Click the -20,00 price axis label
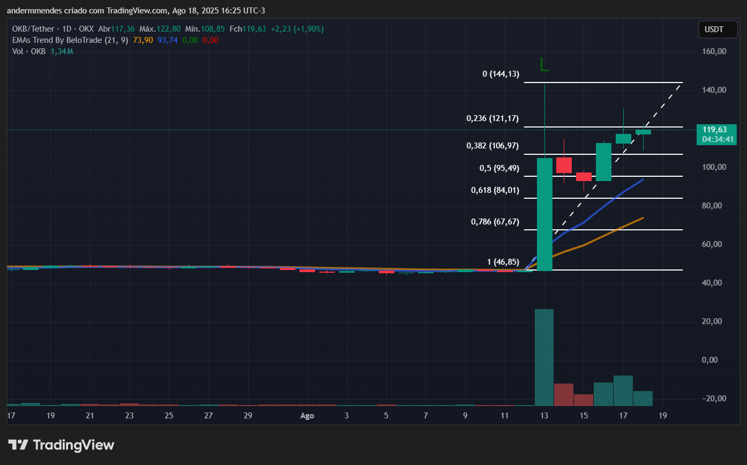The width and height of the screenshot is (747, 465). (x=715, y=399)
